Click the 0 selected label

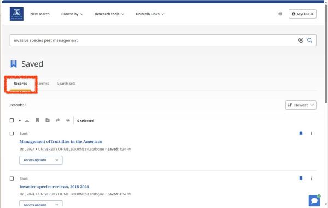click(85, 121)
